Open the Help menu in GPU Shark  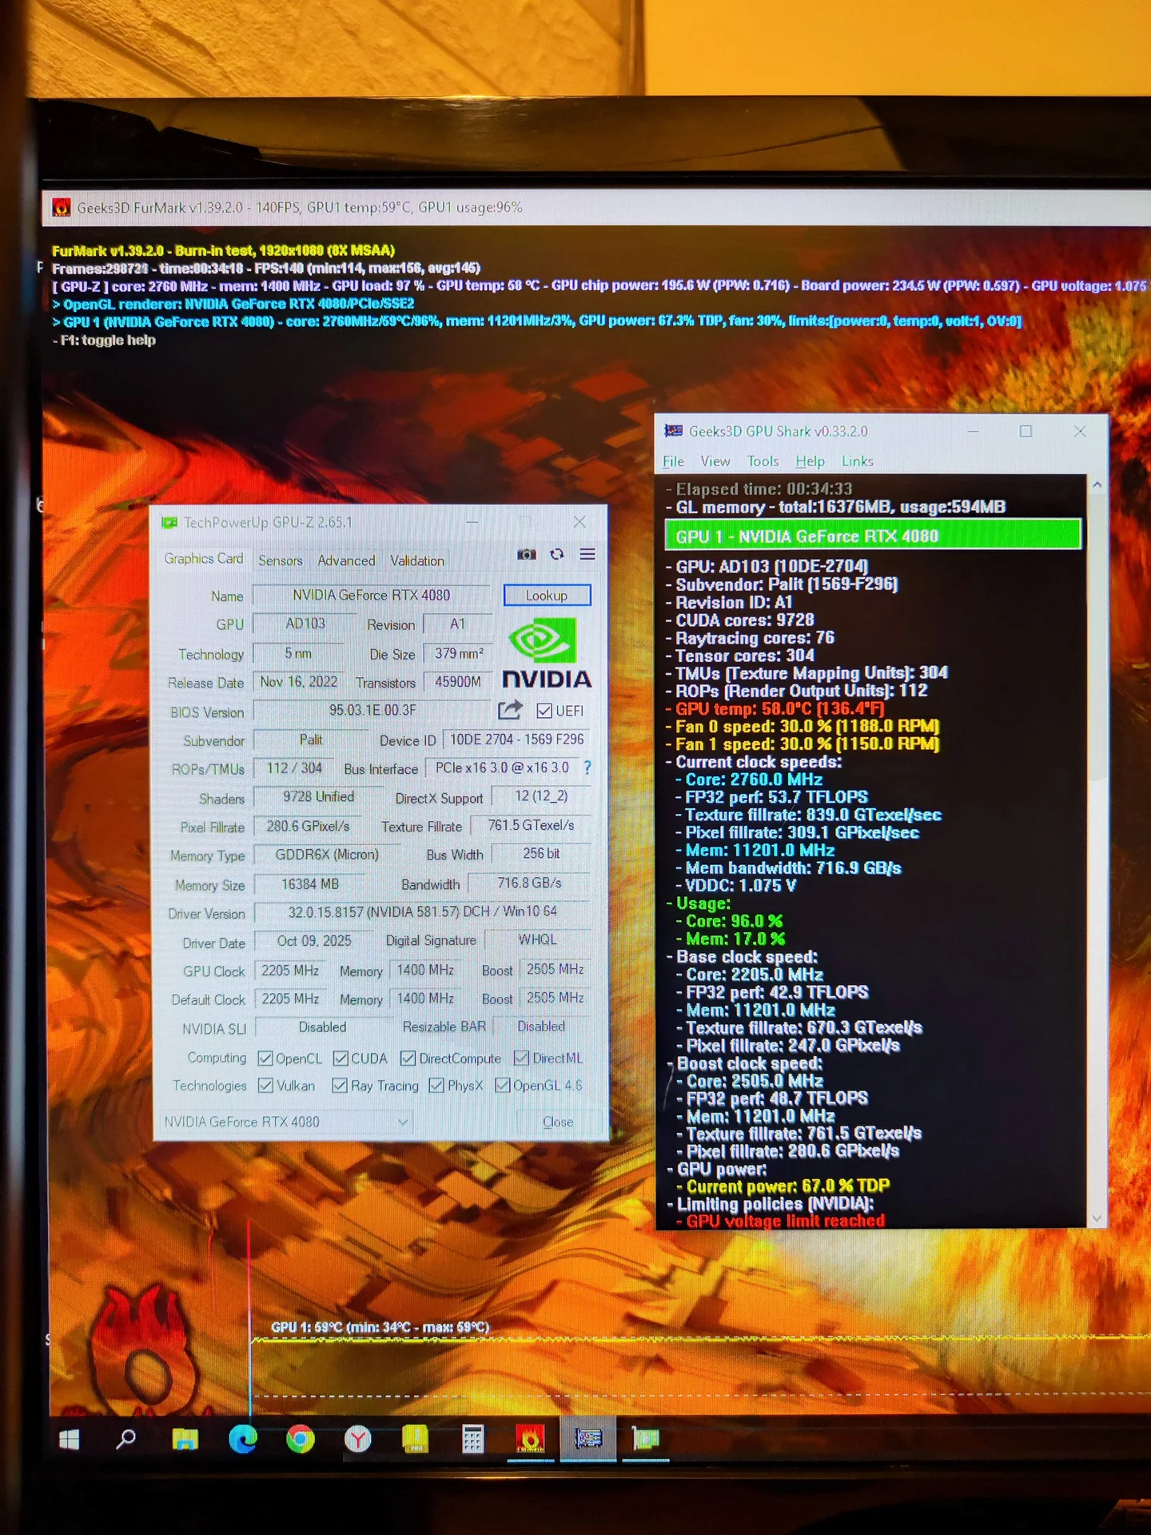pos(810,461)
